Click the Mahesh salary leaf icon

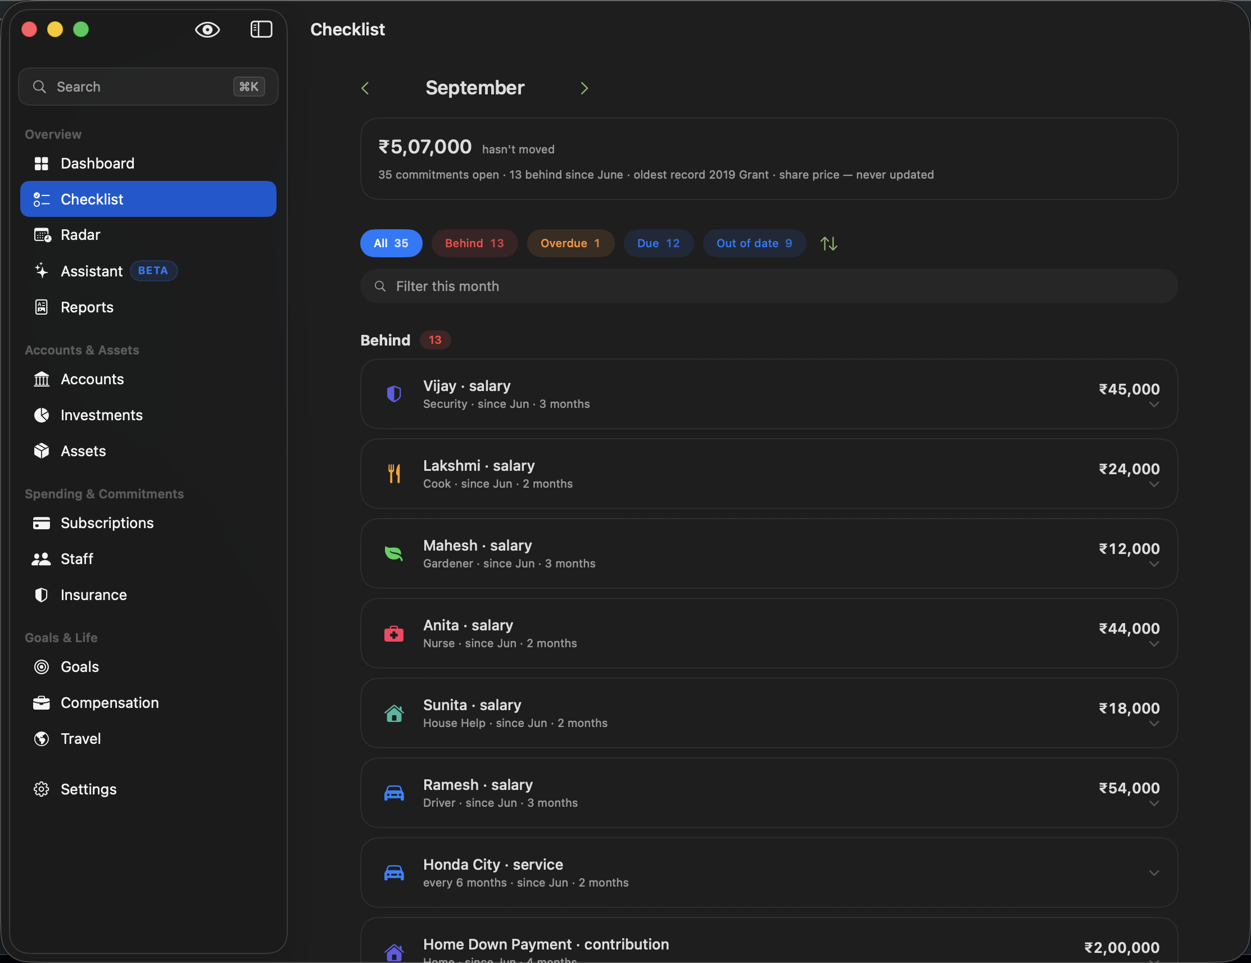click(394, 553)
